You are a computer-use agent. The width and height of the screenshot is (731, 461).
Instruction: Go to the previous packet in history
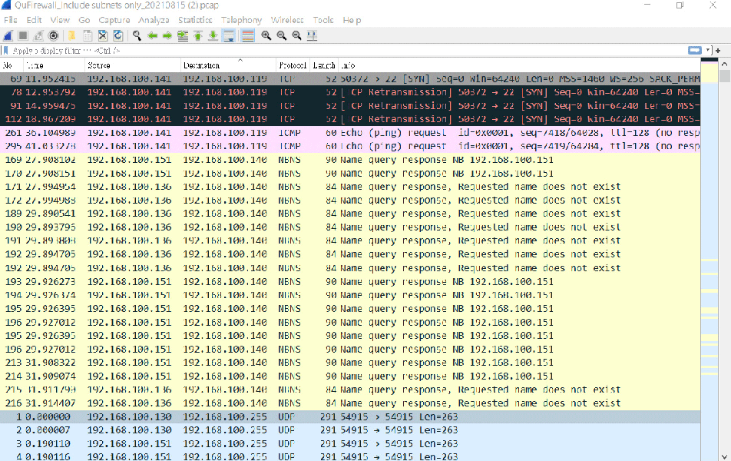152,36
